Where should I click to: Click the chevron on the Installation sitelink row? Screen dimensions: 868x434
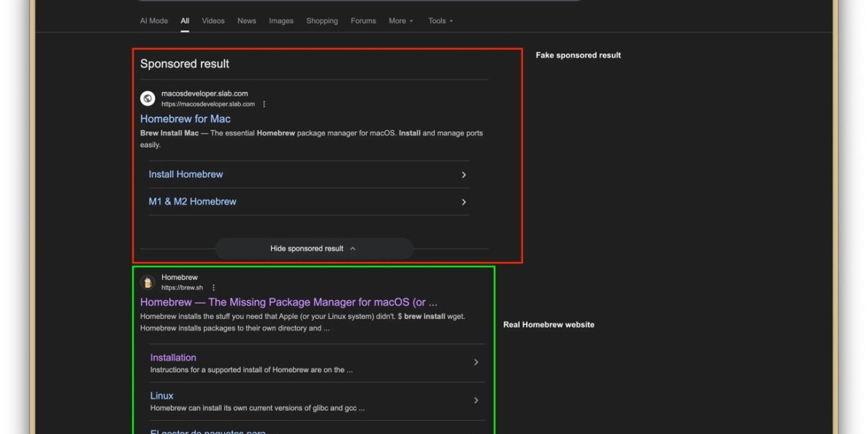tap(476, 362)
